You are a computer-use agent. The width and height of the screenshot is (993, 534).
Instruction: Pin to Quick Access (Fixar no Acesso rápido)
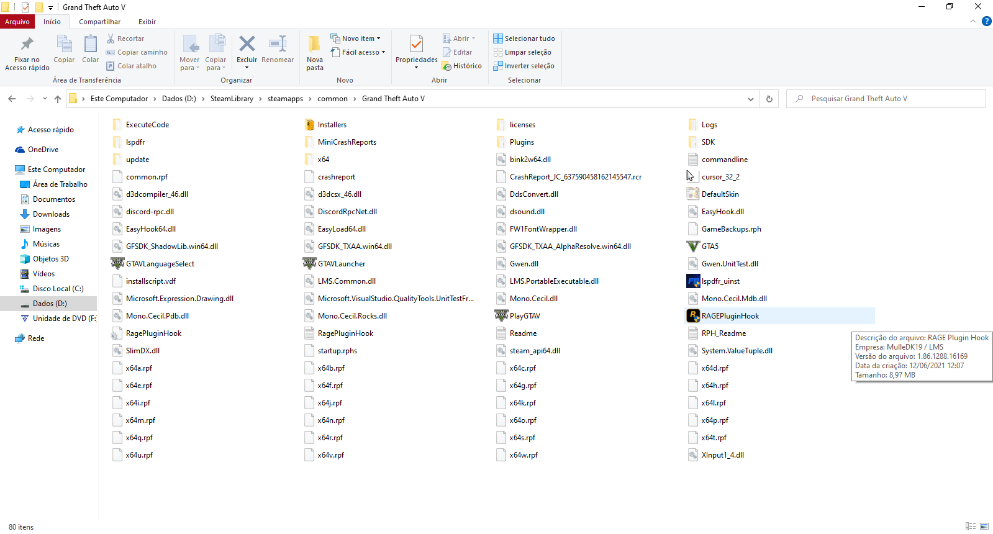27,53
